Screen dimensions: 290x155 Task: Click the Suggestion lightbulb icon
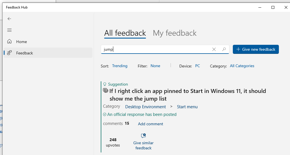tap(105, 84)
